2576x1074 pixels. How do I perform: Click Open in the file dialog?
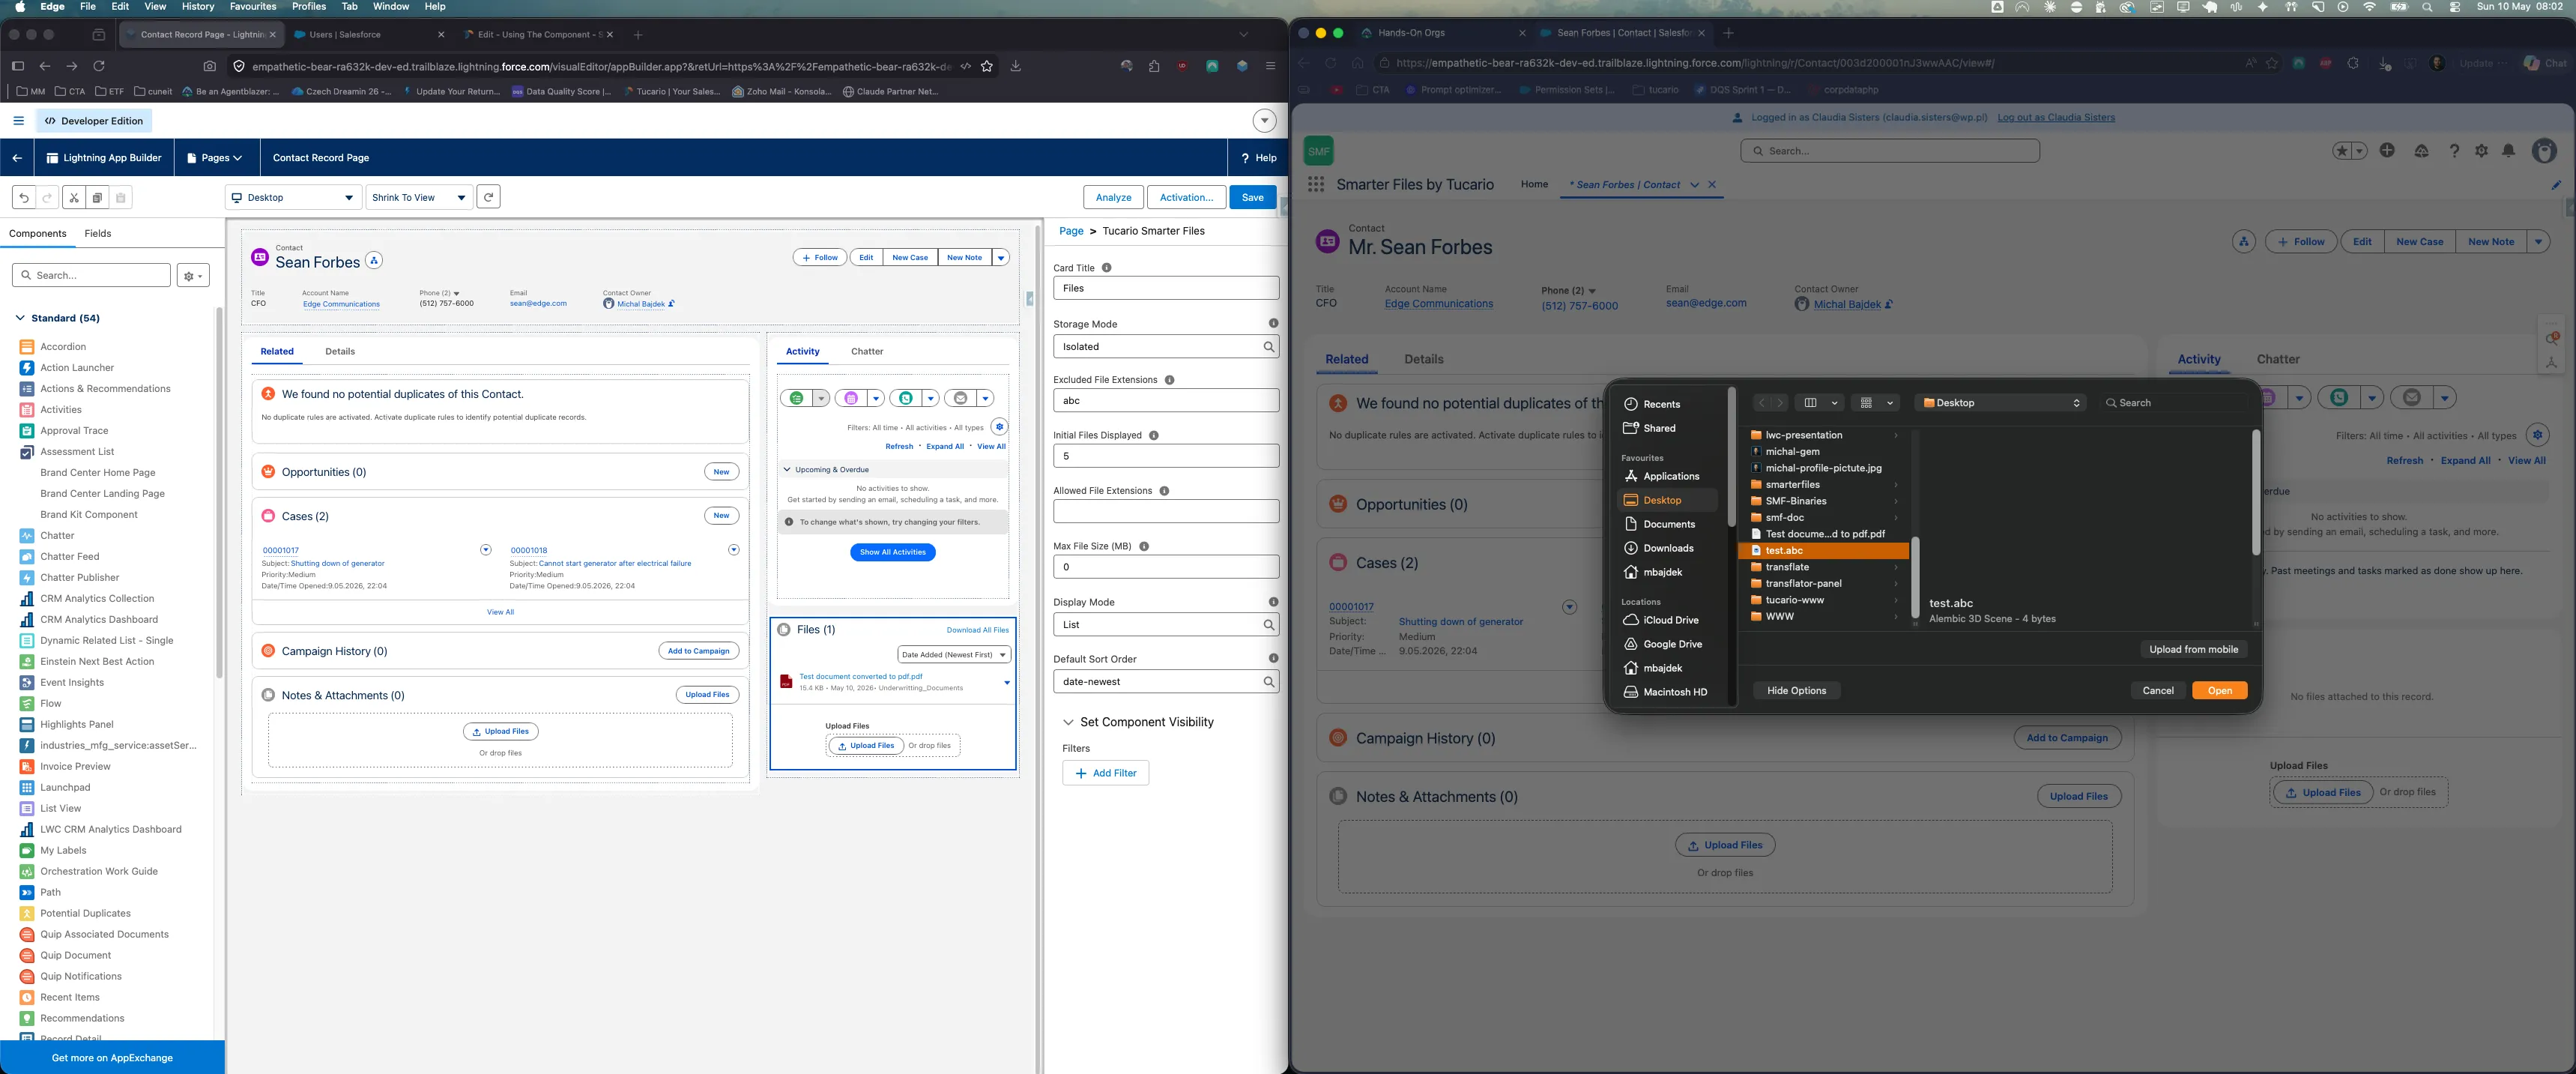tap(2219, 691)
